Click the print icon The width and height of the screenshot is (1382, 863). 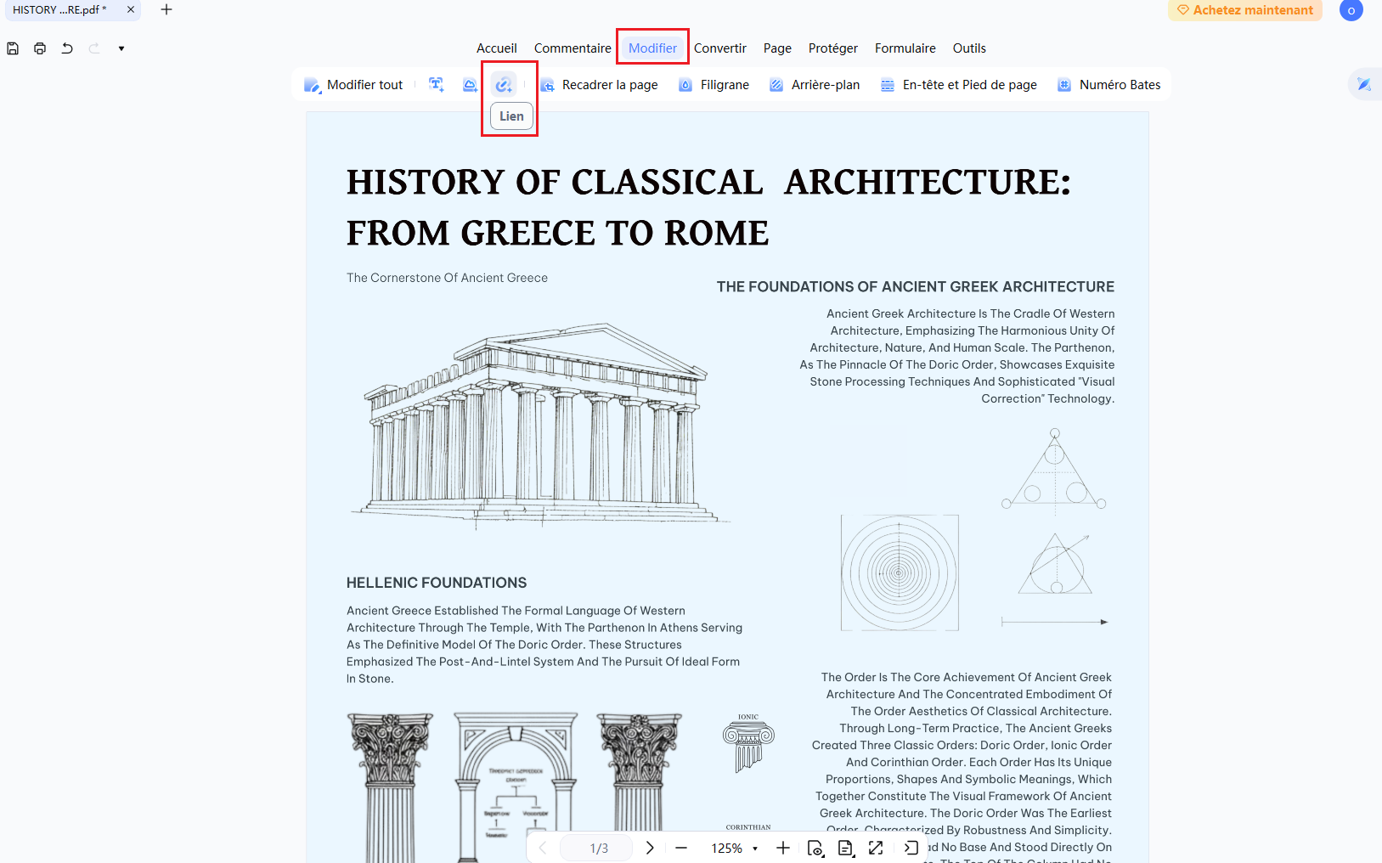point(40,48)
